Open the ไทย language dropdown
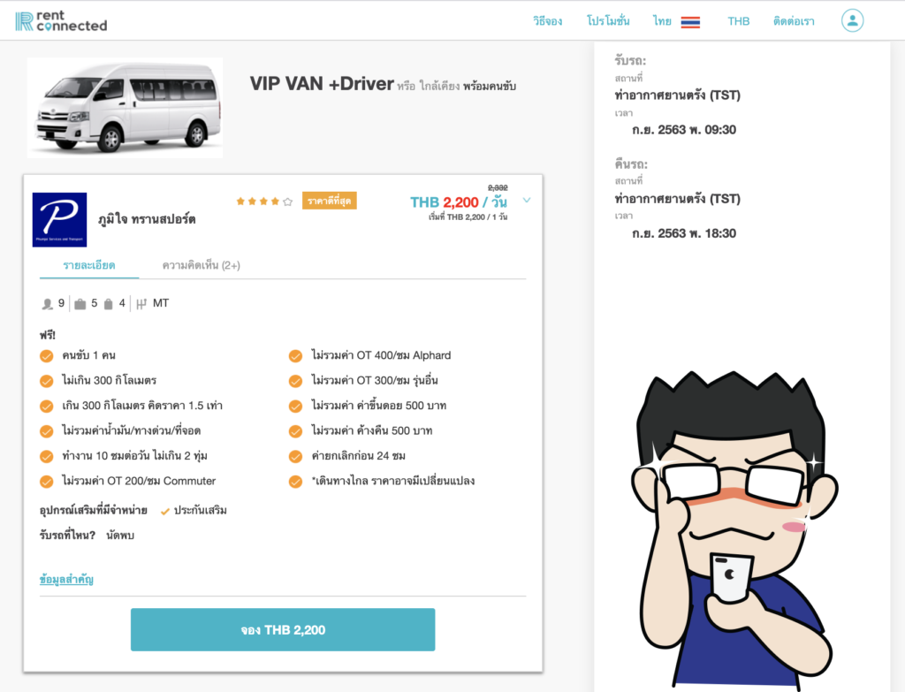The width and height of the screenshot is (905, 692). pyautogui.click(x=662, y=21)
